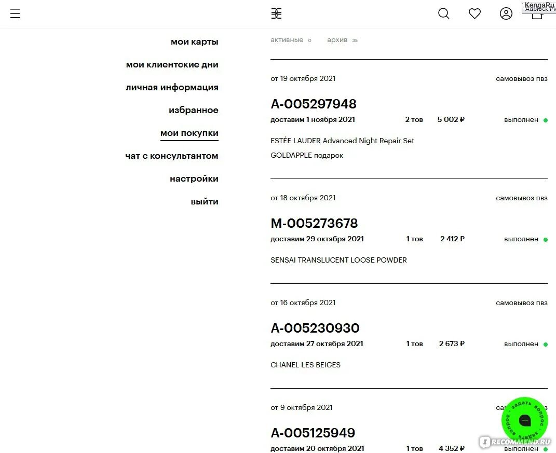Click 1 тов count of order A-005230930
The width and height of the screenshot is (556, 453).
[414, 344]
